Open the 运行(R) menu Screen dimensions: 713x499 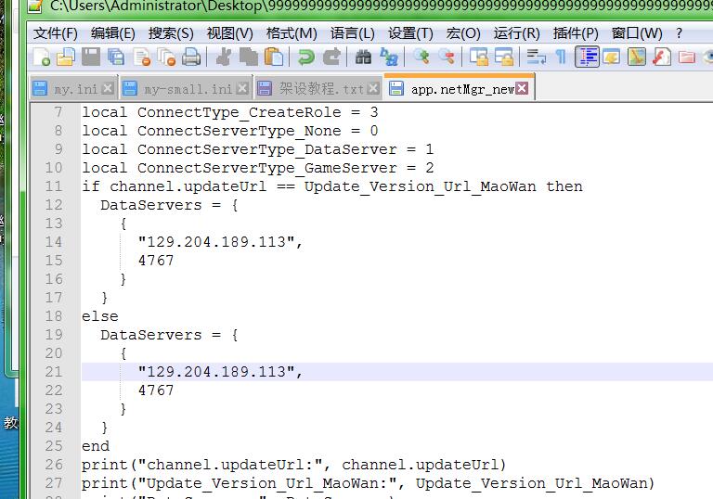coord(516,33)
